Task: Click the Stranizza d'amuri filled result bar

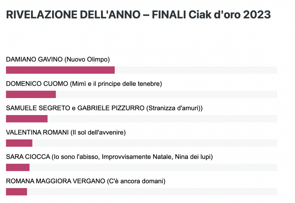Action: (27, 119)
